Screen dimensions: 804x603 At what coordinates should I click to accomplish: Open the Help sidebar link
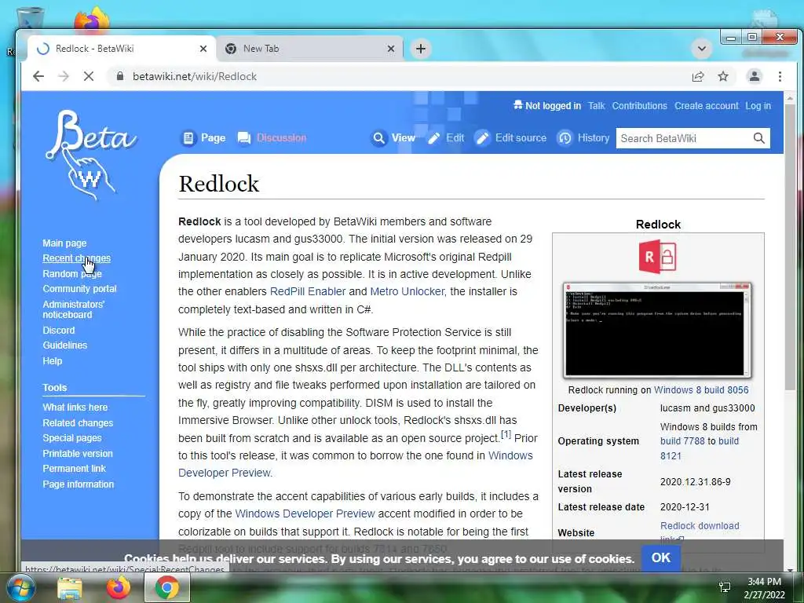click(x=53, y=360)
